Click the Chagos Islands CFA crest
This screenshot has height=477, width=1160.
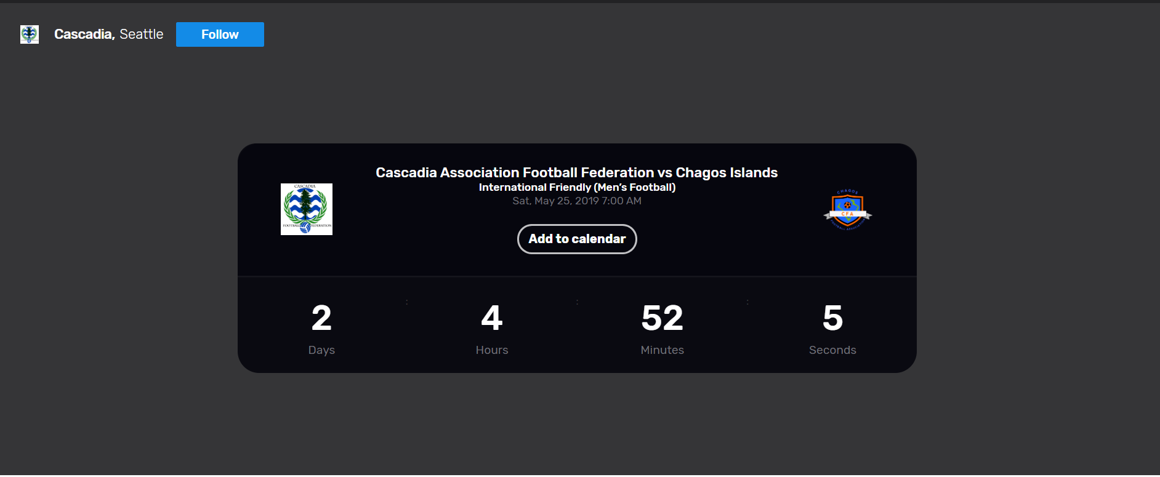click(848, 209)
